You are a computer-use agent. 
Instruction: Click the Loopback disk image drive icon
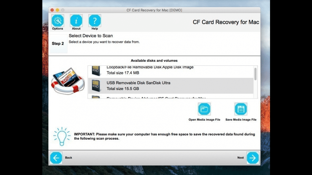coord(96,71)
